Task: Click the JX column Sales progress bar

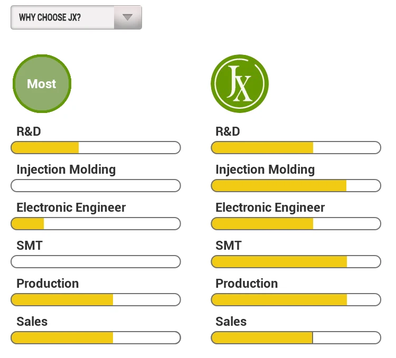Action: [x=296, y=337]
